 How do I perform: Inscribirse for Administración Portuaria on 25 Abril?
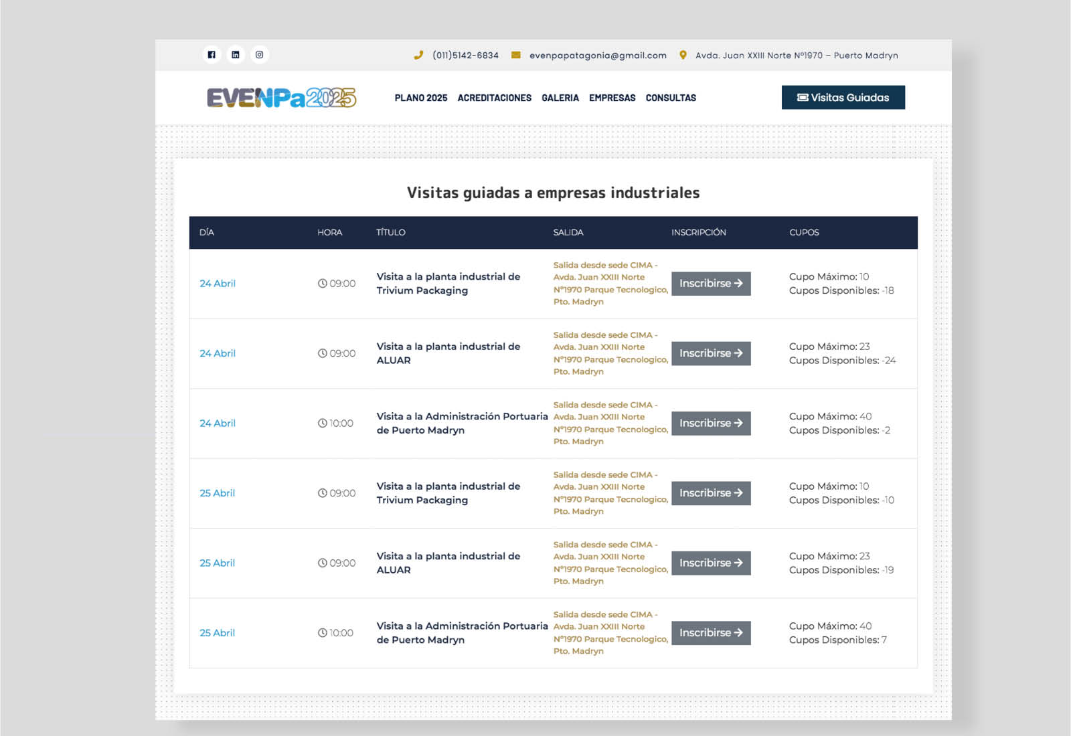pyautogui.click(x=711, y=633)
